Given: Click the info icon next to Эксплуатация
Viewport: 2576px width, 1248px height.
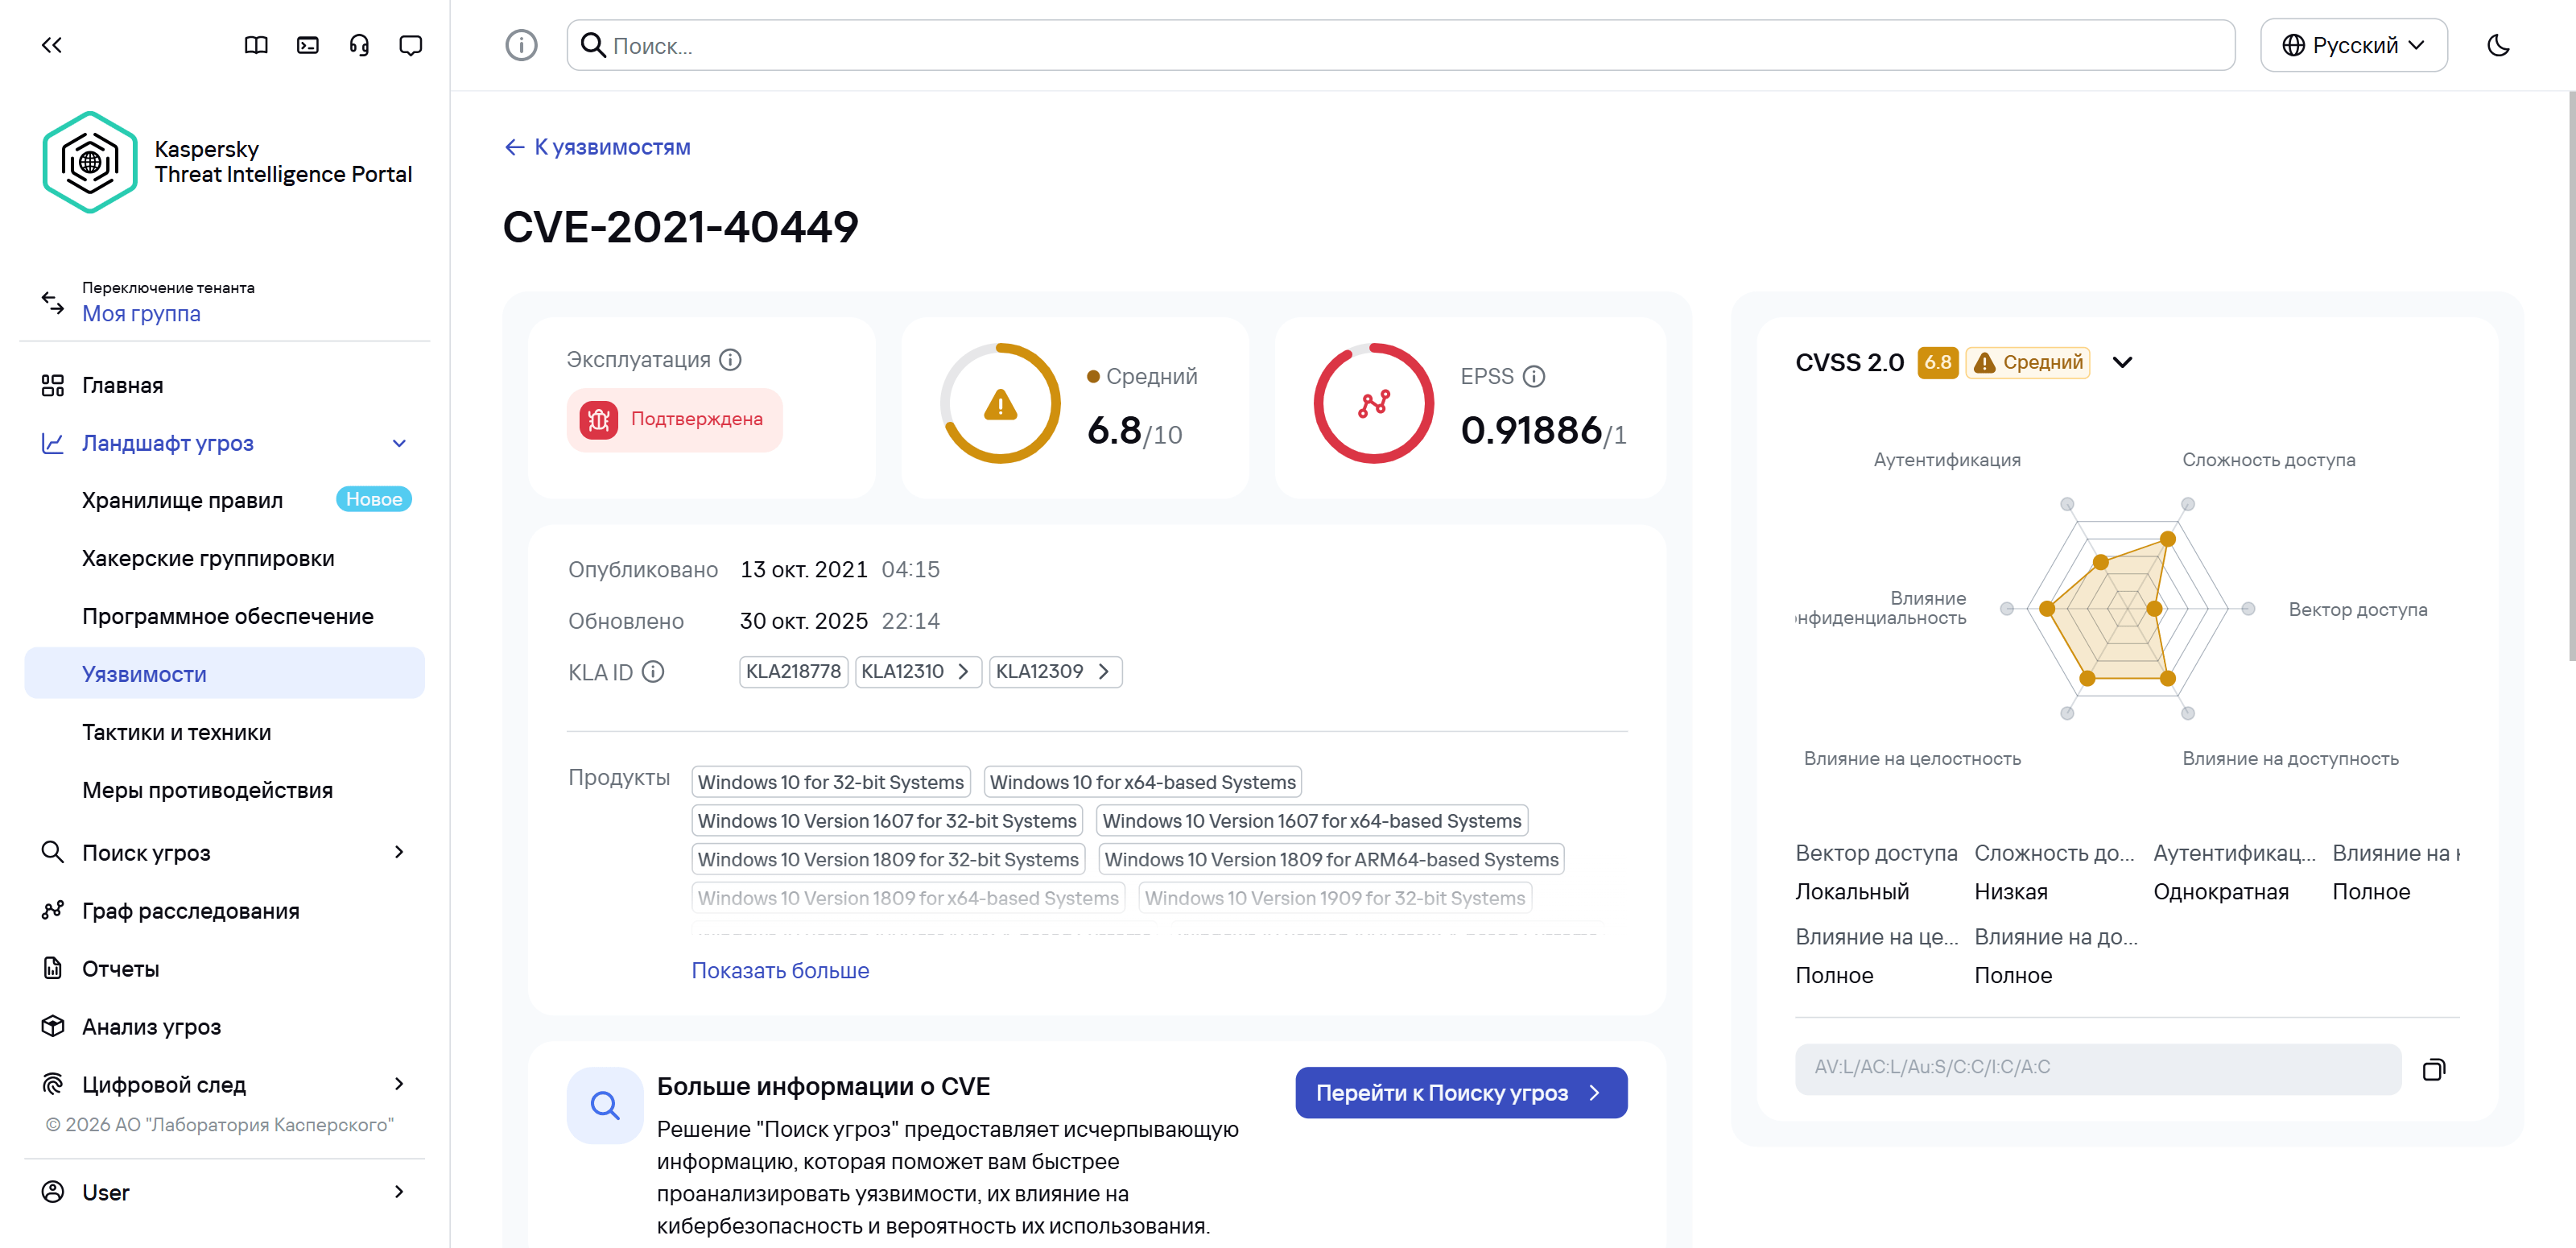Looking at the screenshot, I should [x=731, y=359].
